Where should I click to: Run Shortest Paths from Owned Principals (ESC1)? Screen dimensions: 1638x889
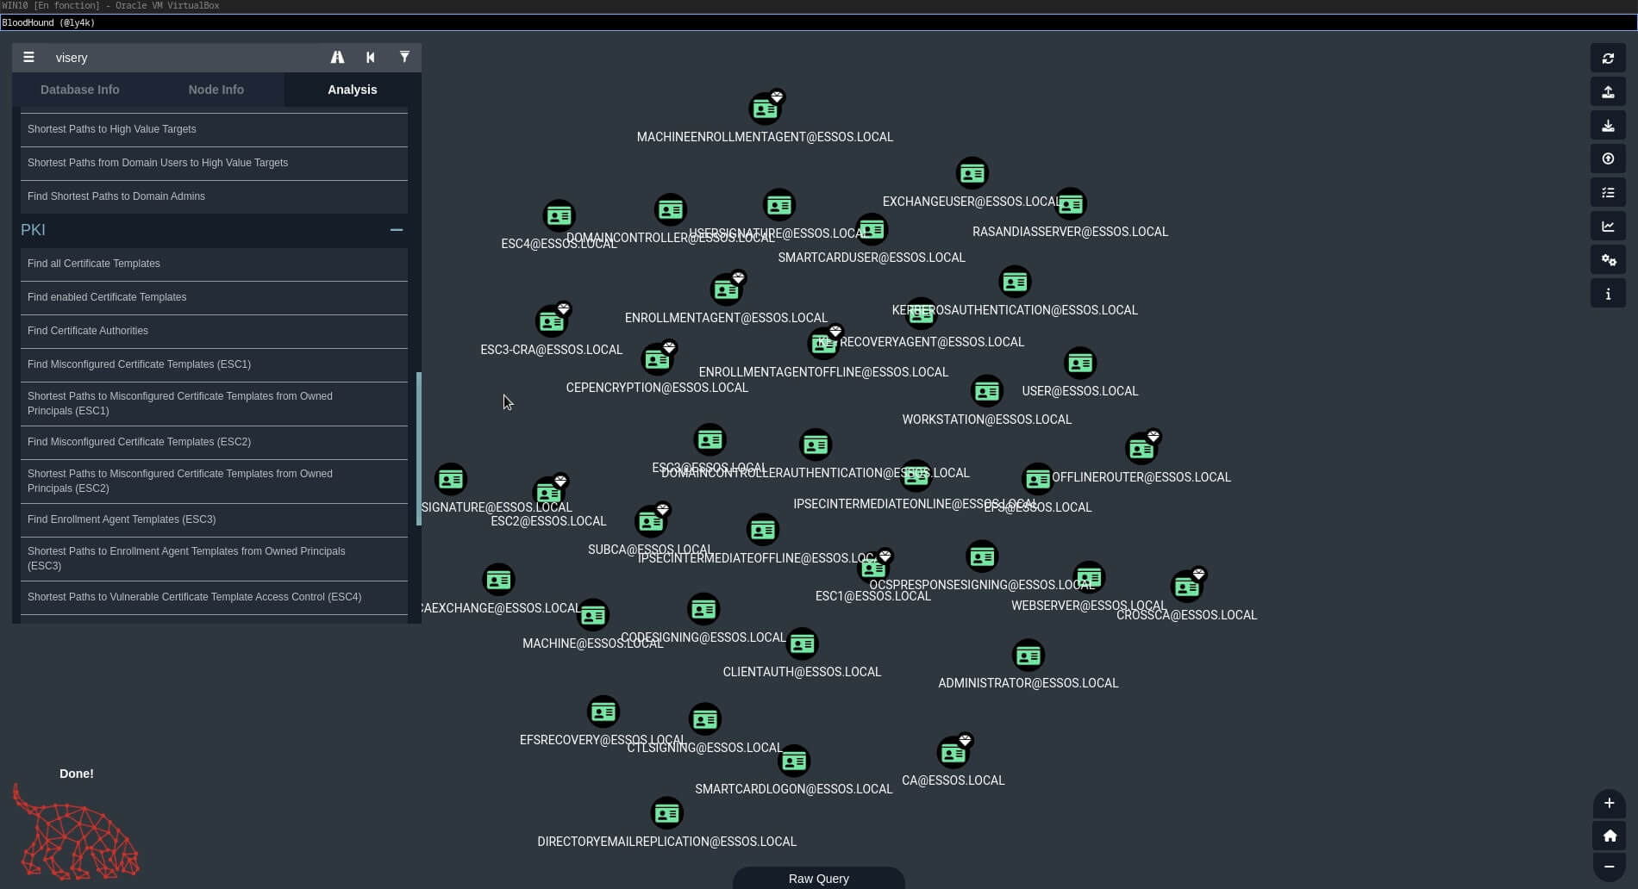click(214, 403)
